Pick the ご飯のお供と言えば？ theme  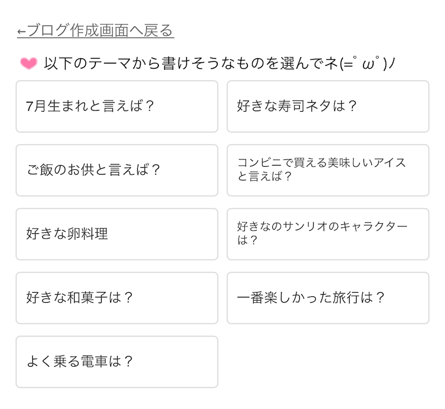pos(117,170)
